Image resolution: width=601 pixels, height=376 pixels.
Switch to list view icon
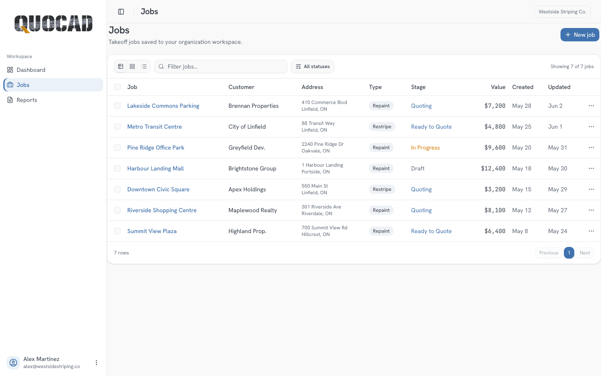144,66
